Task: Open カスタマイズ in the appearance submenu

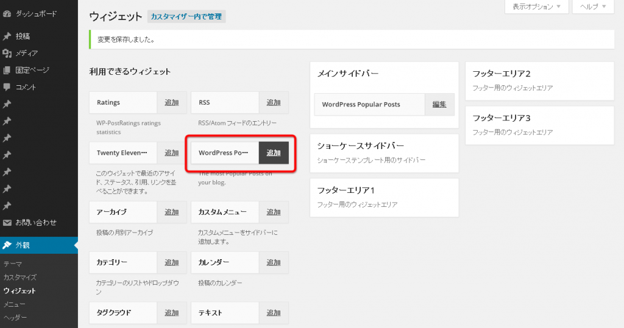Action: click(x=20, y=277)
